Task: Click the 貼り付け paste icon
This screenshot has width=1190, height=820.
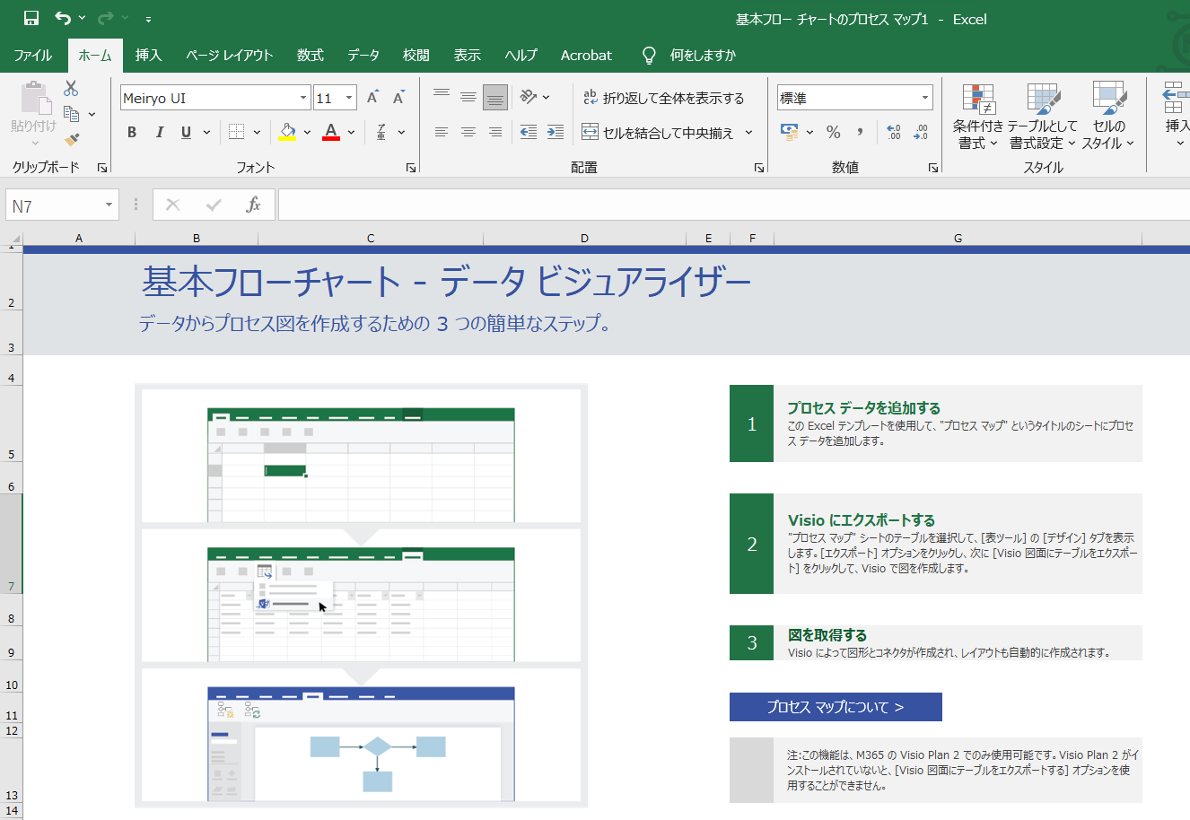Action: 34,97
